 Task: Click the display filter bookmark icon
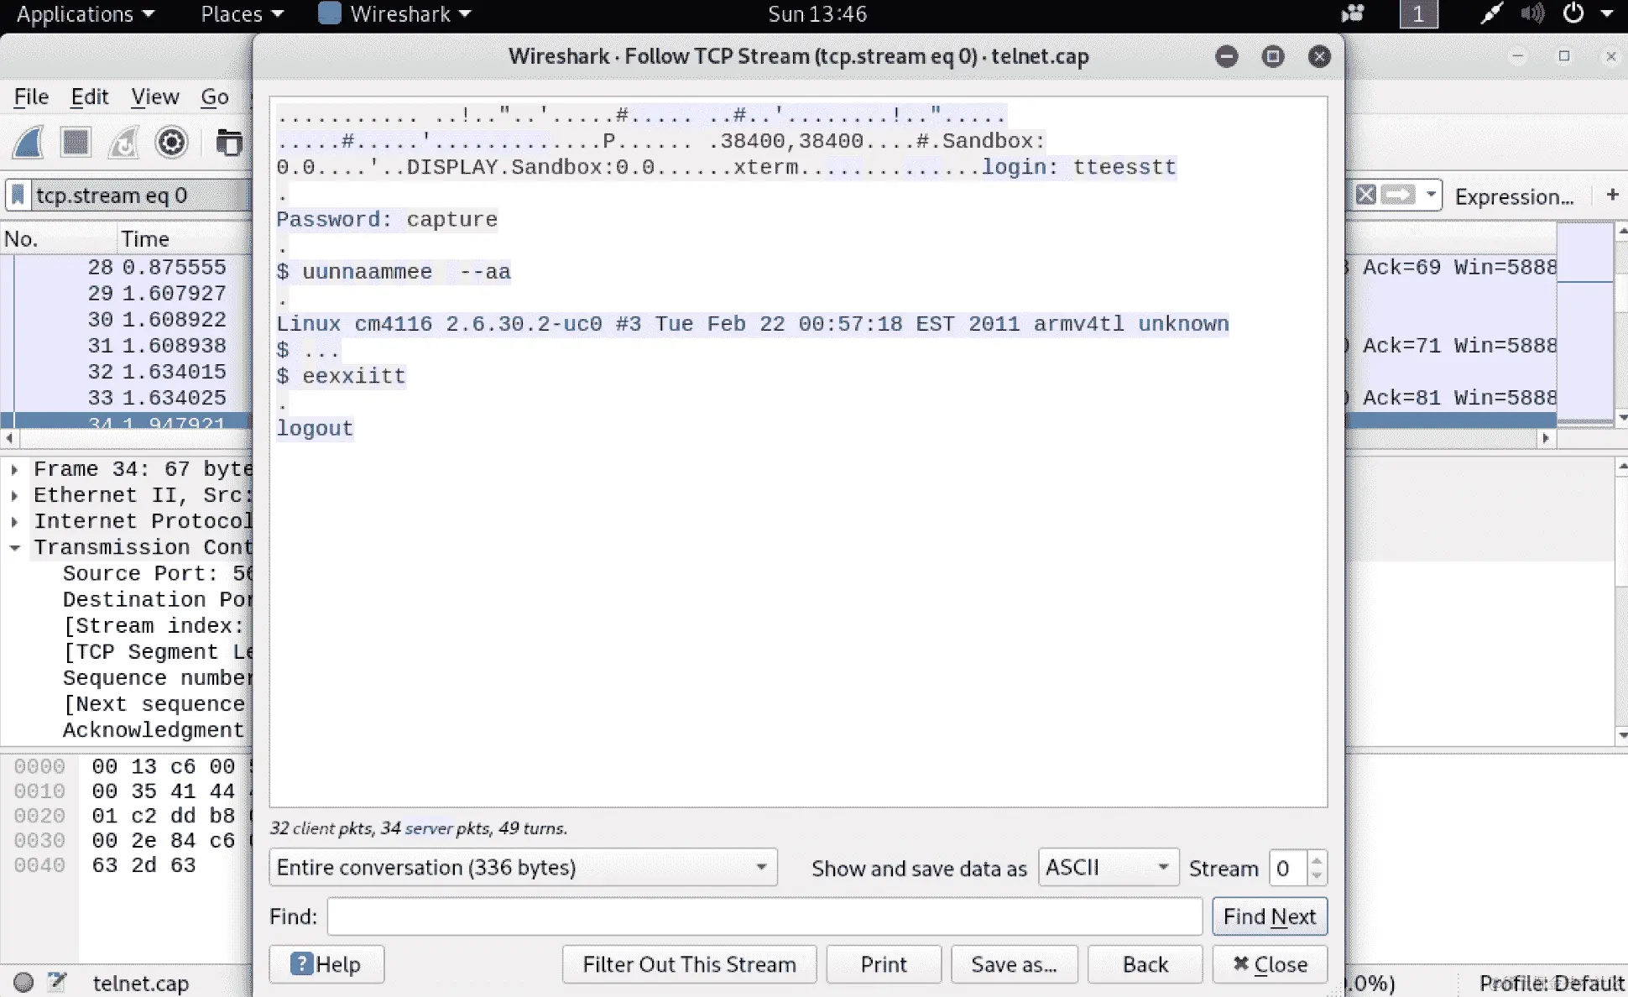[x=18, y=196]
